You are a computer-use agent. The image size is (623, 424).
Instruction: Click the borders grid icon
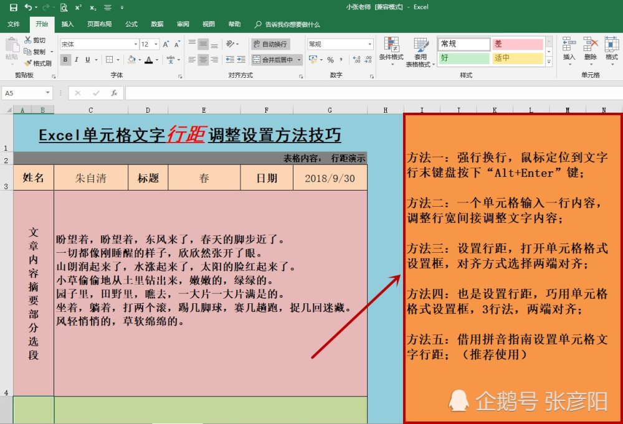(110, 60)
